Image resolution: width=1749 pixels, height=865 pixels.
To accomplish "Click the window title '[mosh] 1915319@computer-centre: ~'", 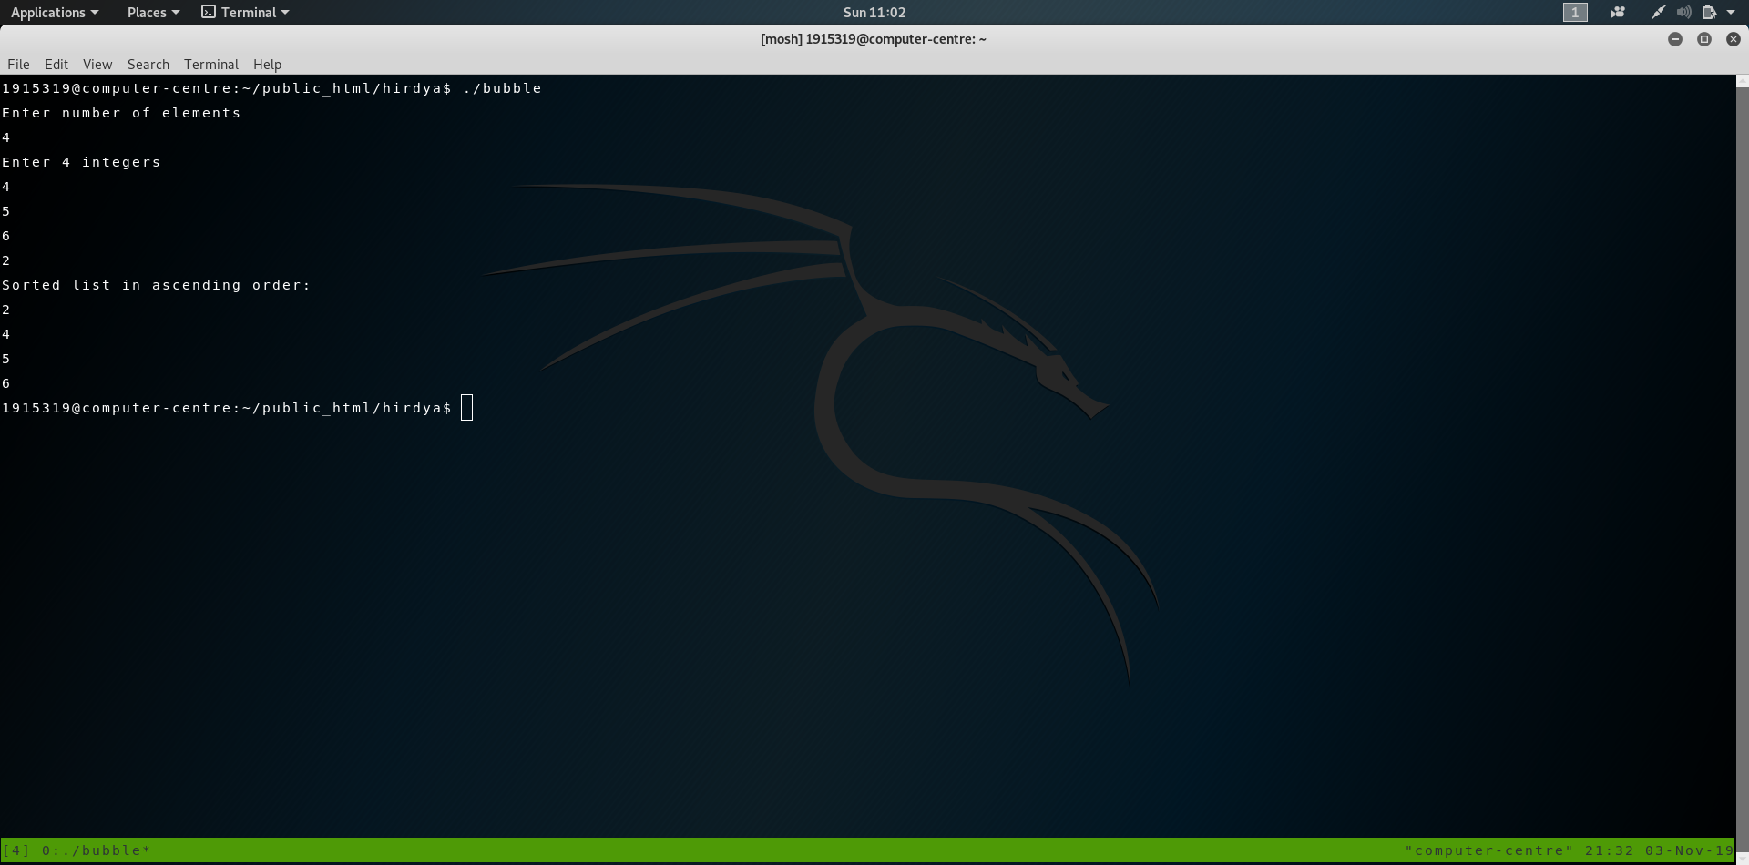I will click(x=874, y=39).
